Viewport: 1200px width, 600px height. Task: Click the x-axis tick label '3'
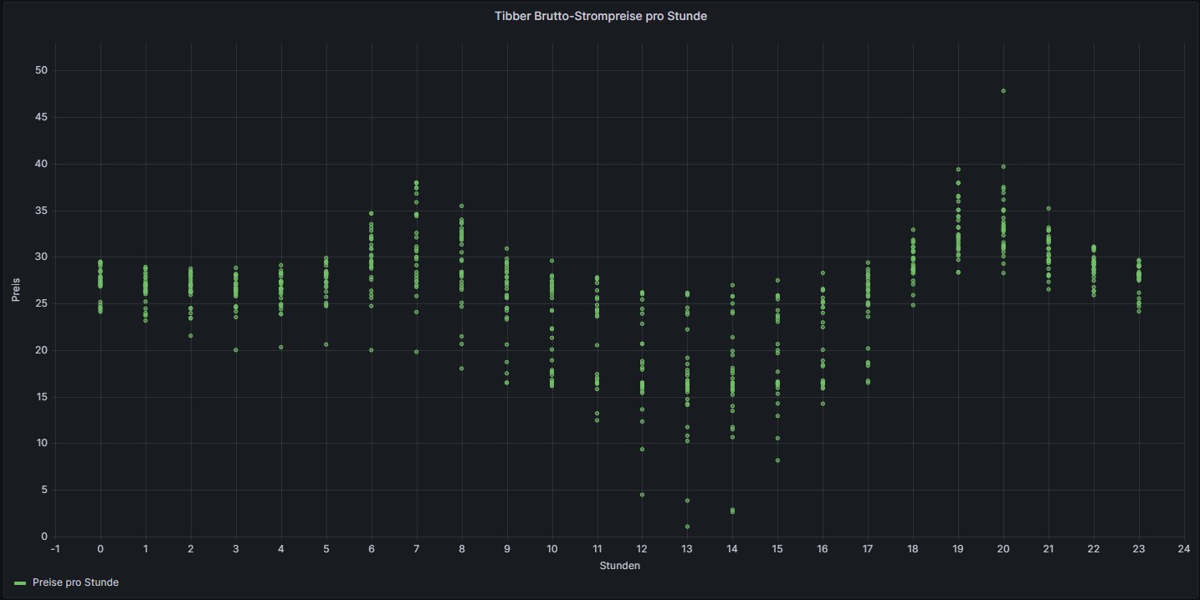tap(236, 549)
